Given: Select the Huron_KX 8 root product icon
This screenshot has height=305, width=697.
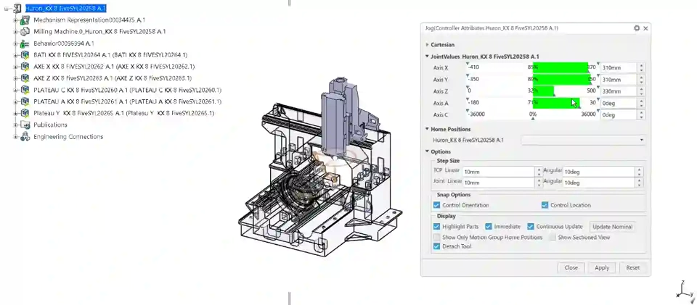Looking at the screenshot, I should pos(17,9).
